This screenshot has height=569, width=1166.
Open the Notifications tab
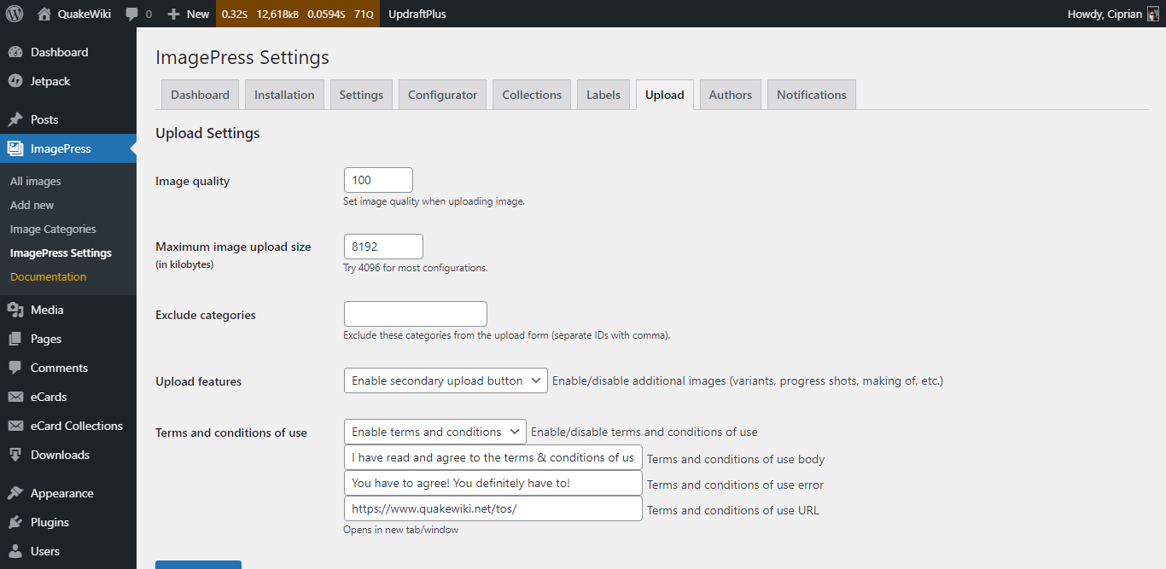coord(811,95)
